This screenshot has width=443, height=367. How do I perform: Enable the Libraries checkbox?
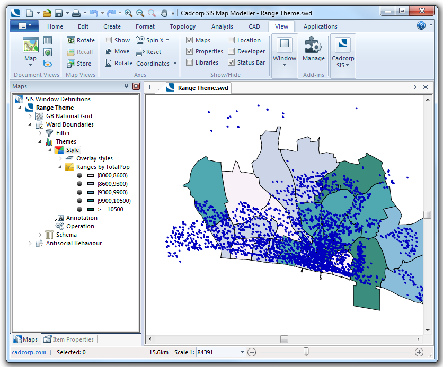click(x=190, y=62)
